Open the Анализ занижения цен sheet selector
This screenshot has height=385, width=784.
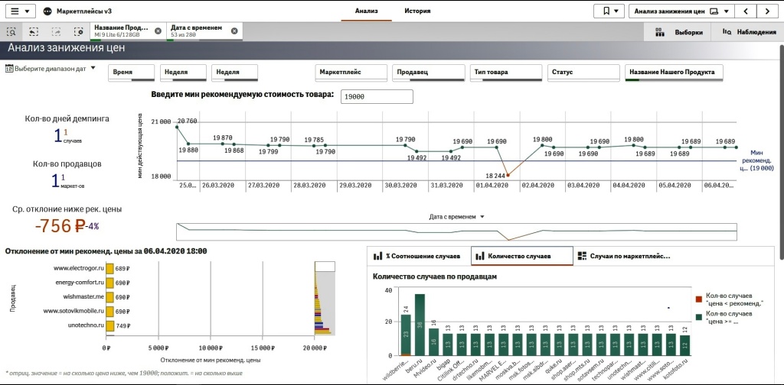pos(681,11)
